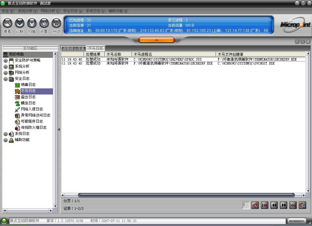The height and width of the screenshot is (226, 312).
Task: Click the 网络分析 computers icon
Action: pos(11,73)
